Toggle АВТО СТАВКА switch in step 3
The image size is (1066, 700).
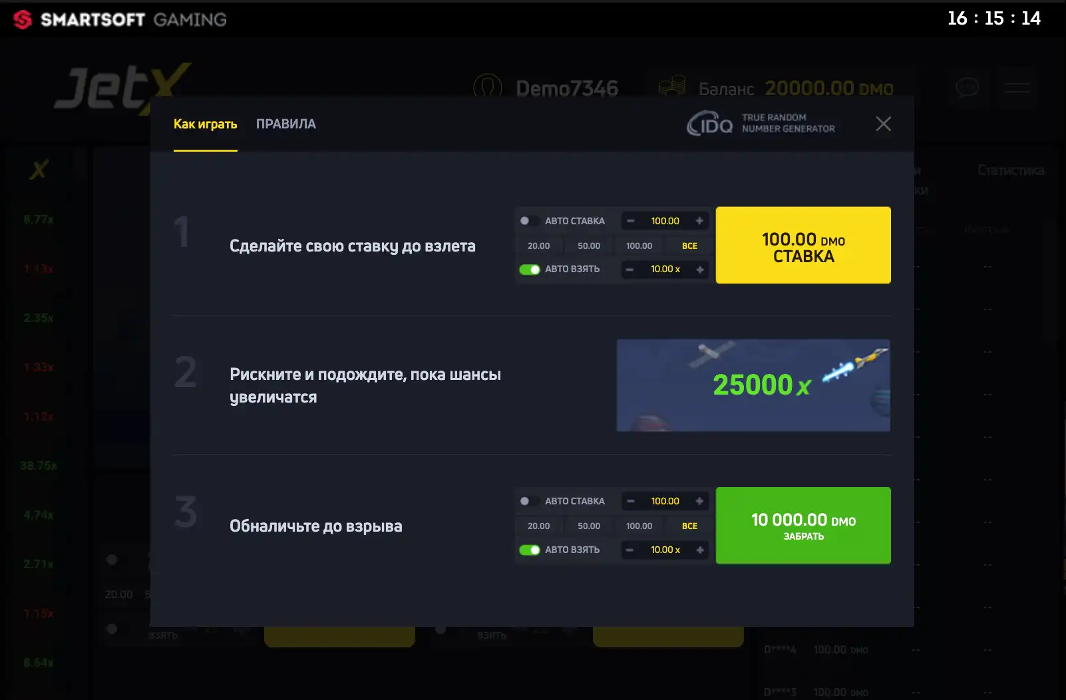529,501
